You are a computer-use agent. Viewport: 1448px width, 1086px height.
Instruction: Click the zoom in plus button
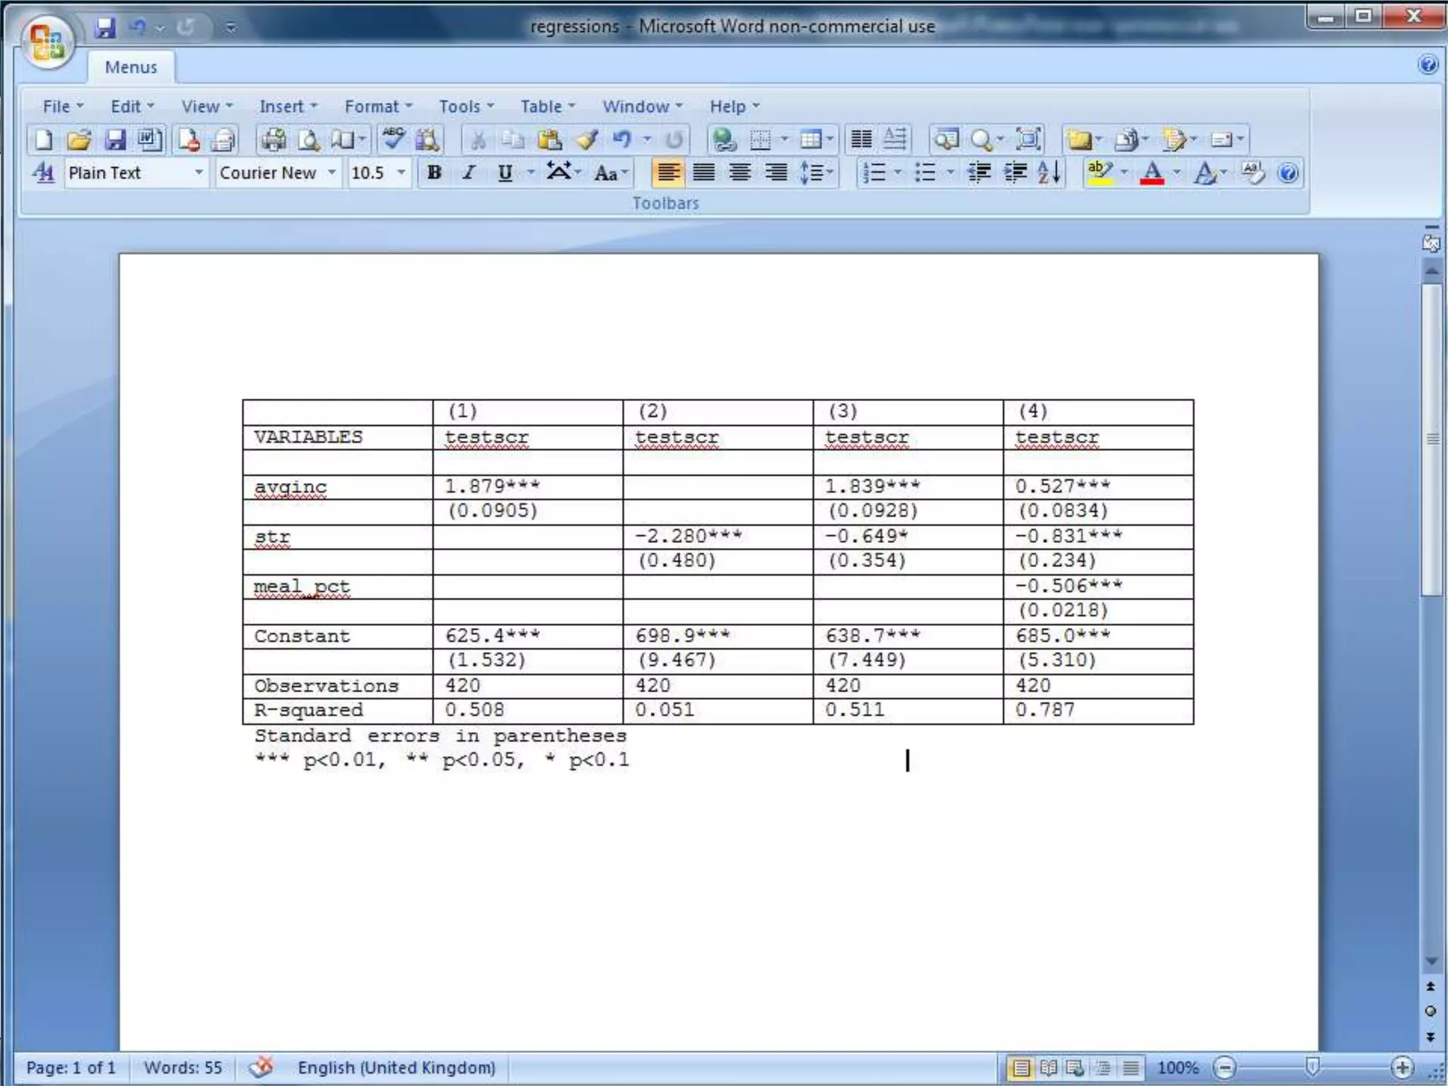pyautogui.click(x=1401, y=1067)
